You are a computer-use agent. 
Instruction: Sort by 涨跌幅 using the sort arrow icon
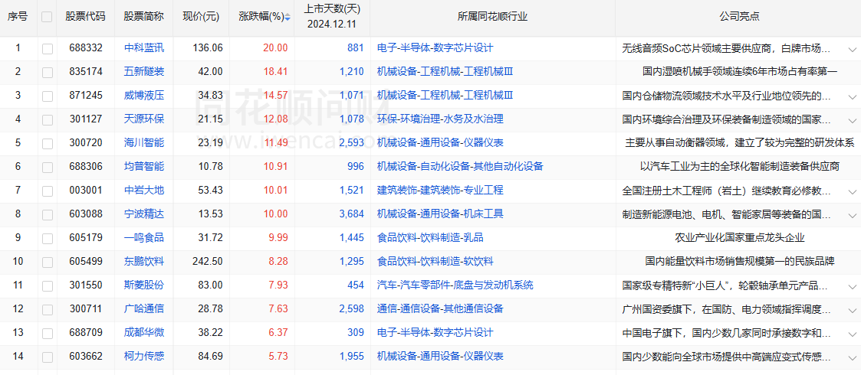(288, 17)
